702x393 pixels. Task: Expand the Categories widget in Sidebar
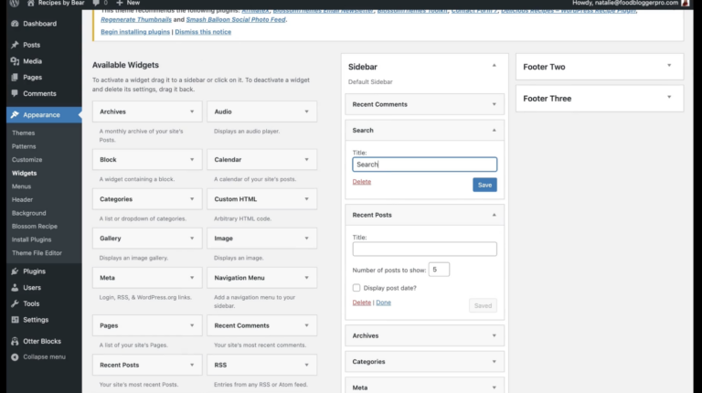tap(495, 362)
